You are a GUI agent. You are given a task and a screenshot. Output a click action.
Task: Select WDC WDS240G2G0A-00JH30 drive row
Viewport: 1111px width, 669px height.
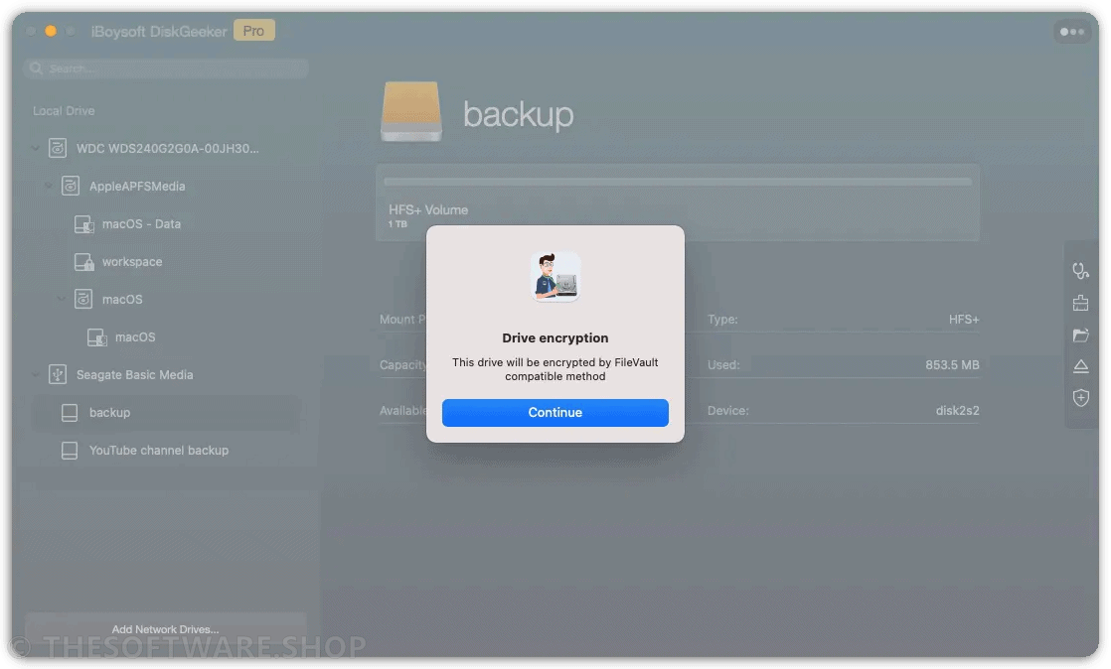pyautogui.click(x=167, y=148)
